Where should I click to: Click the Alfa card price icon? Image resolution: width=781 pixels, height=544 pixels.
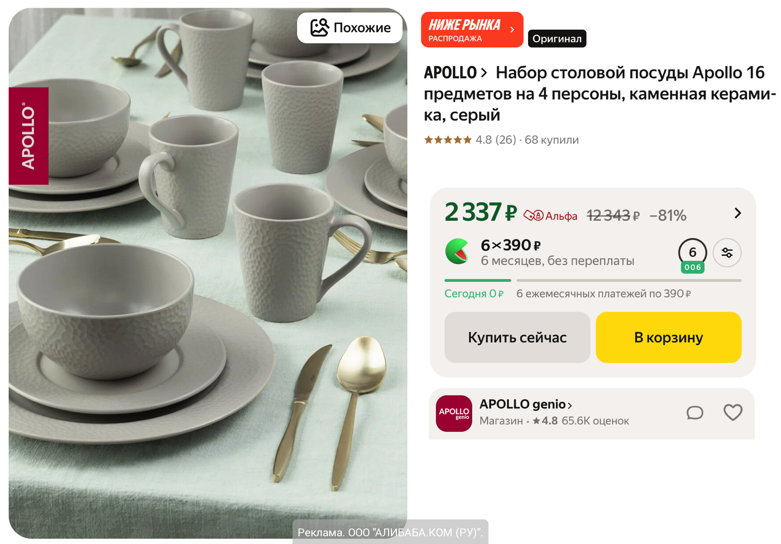click(x=534, y=215)
